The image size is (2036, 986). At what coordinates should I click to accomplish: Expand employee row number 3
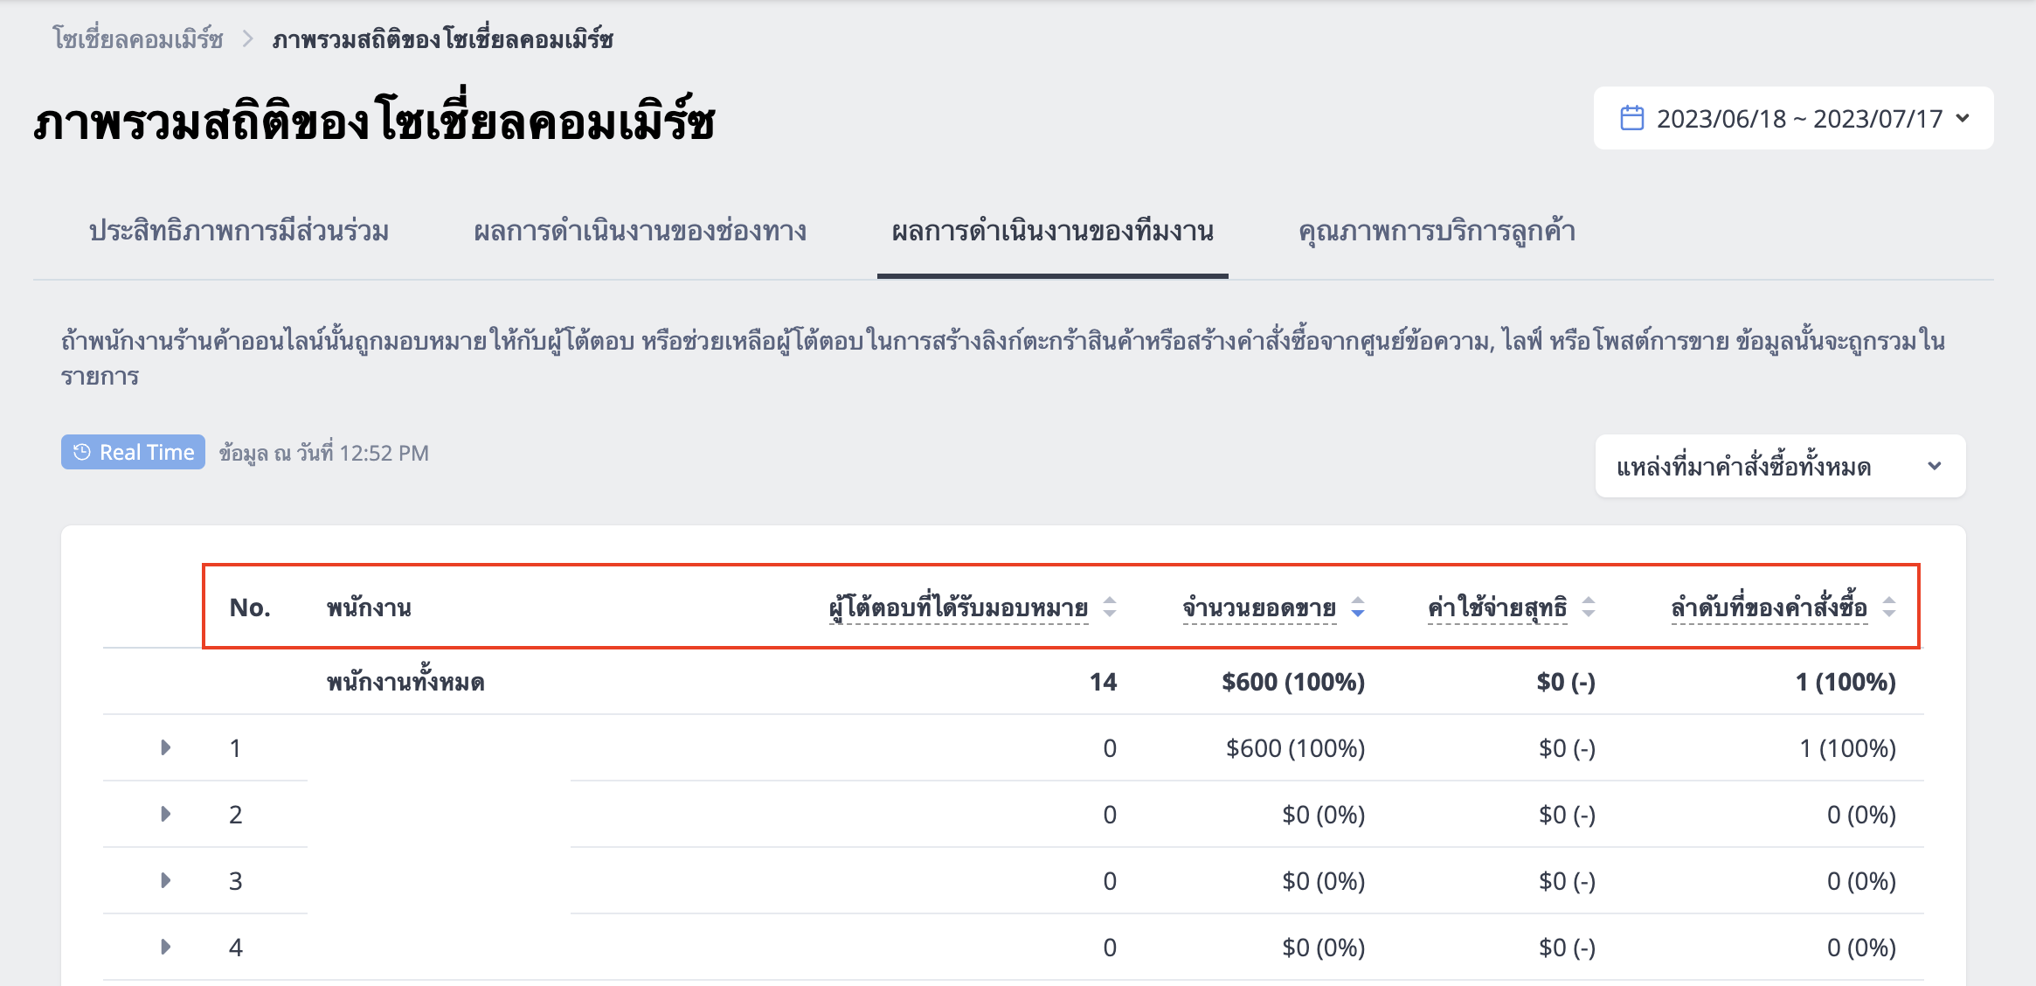165,880
